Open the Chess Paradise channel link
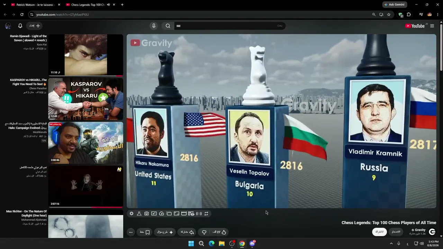 click(38, 89)
